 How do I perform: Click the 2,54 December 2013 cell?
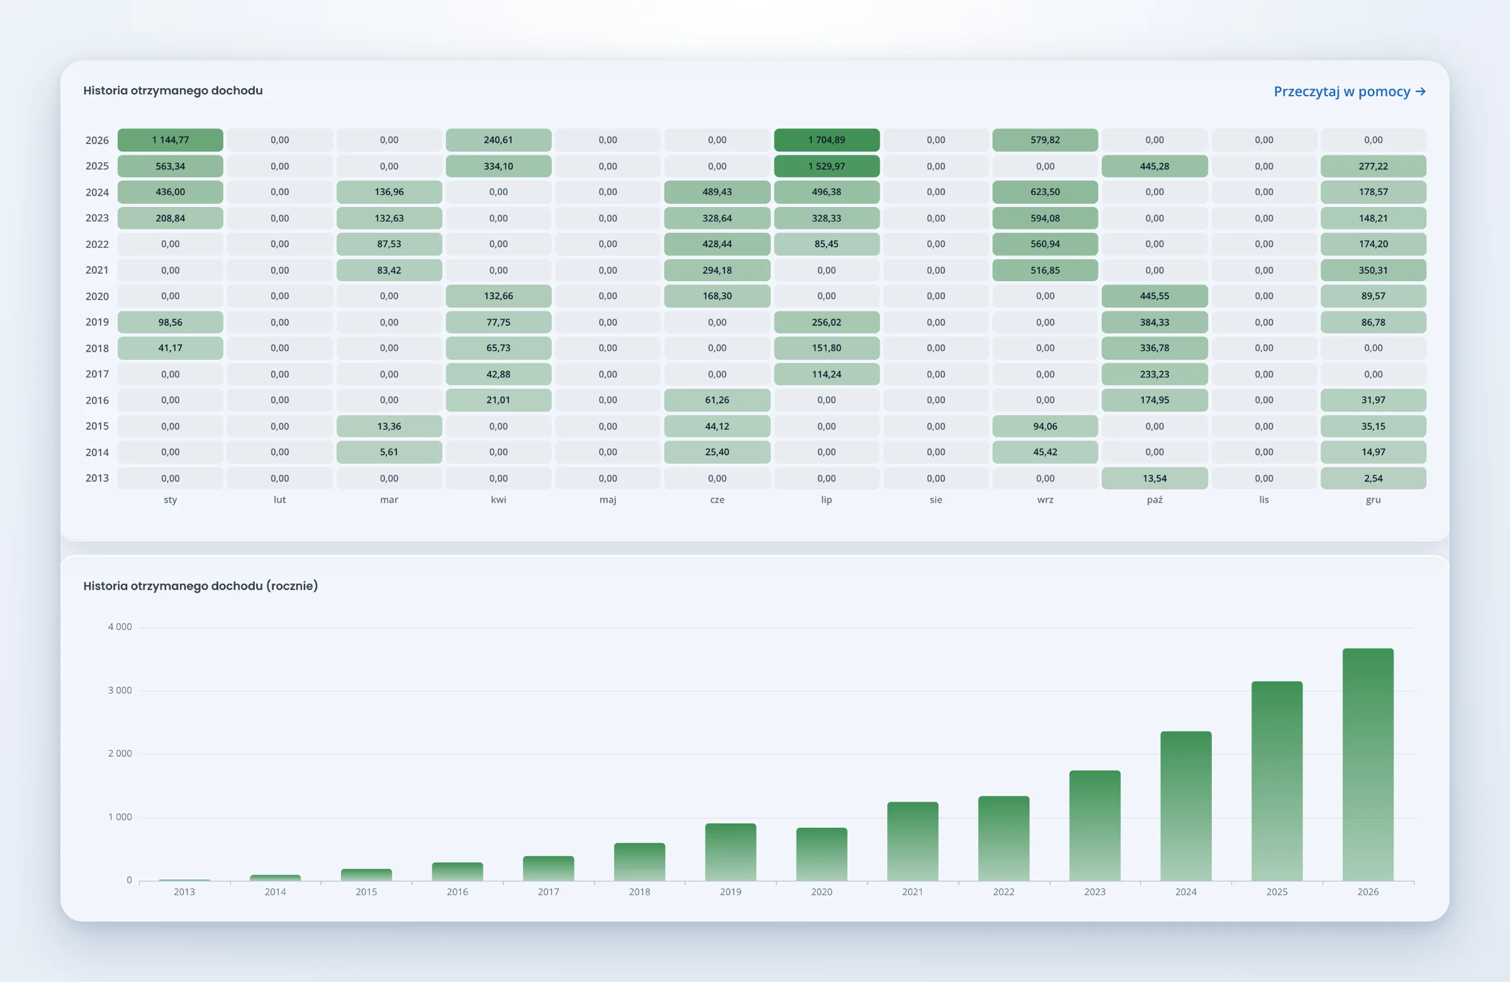1373,478
